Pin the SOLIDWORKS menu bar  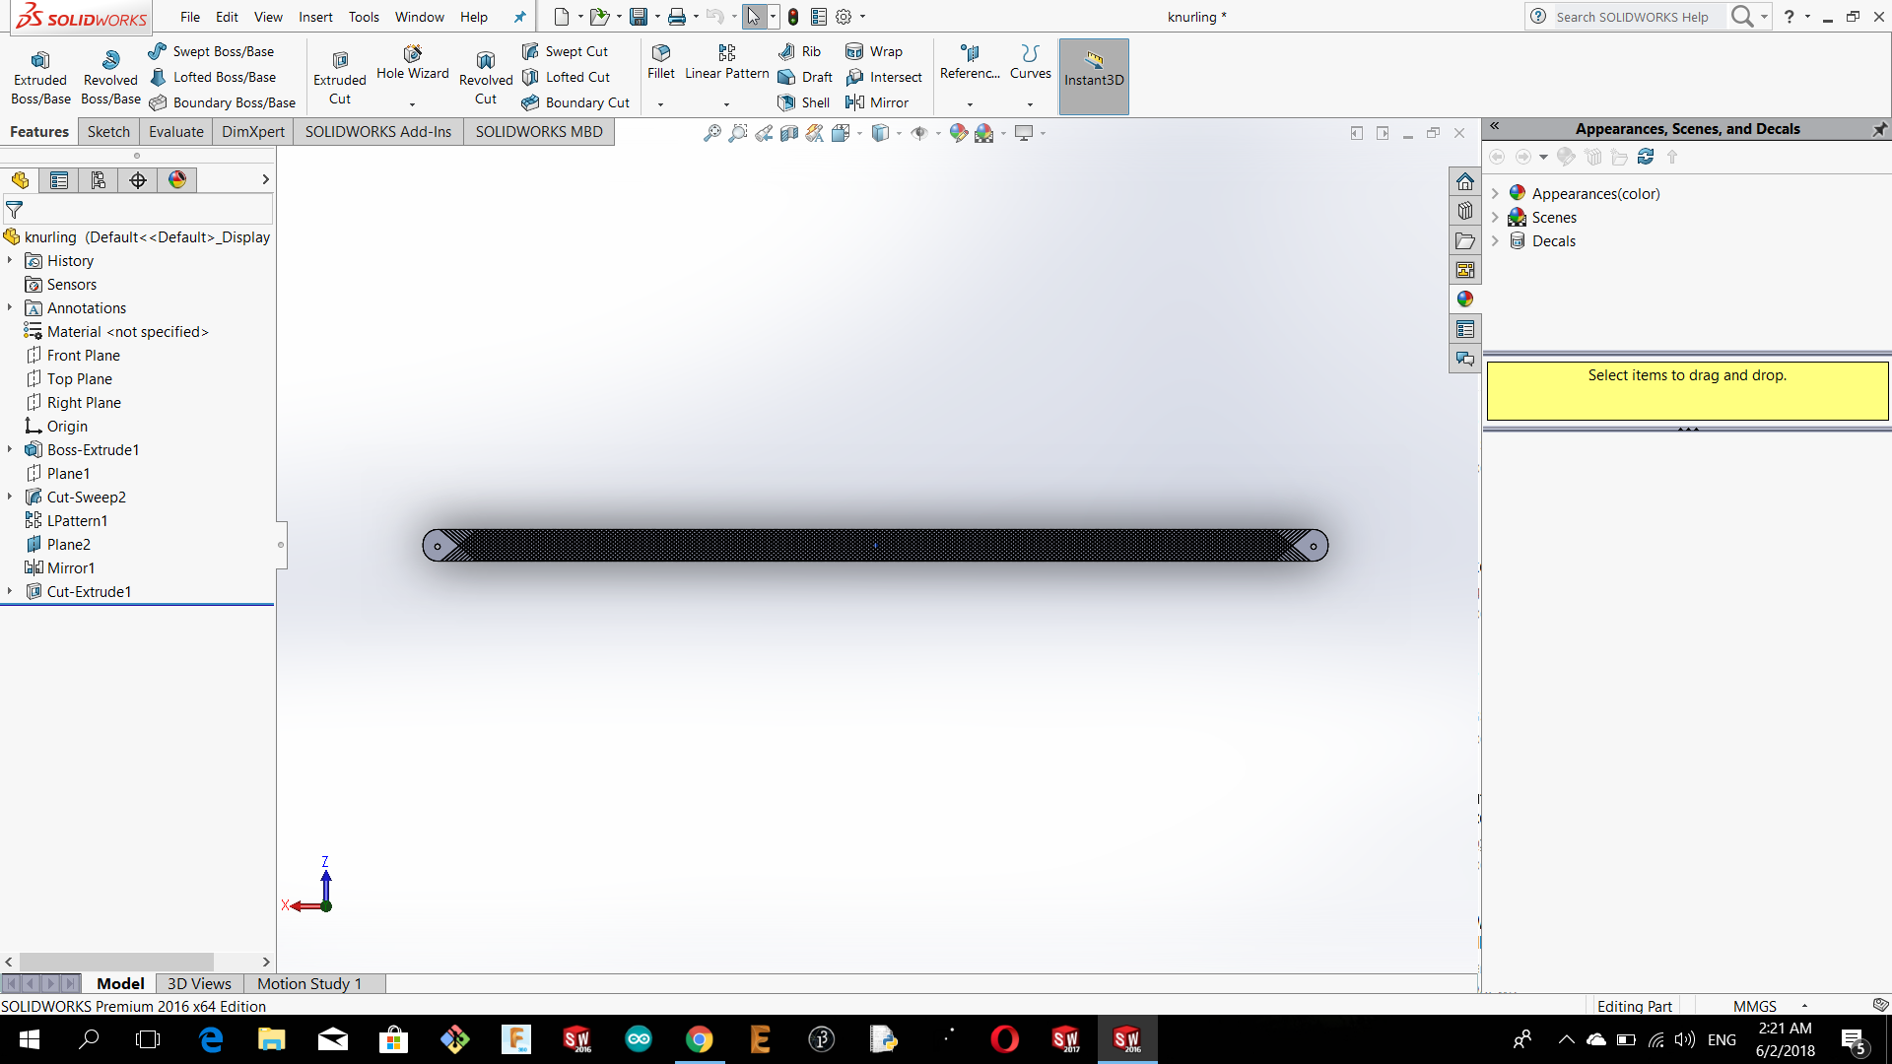(x=519, y=17)
